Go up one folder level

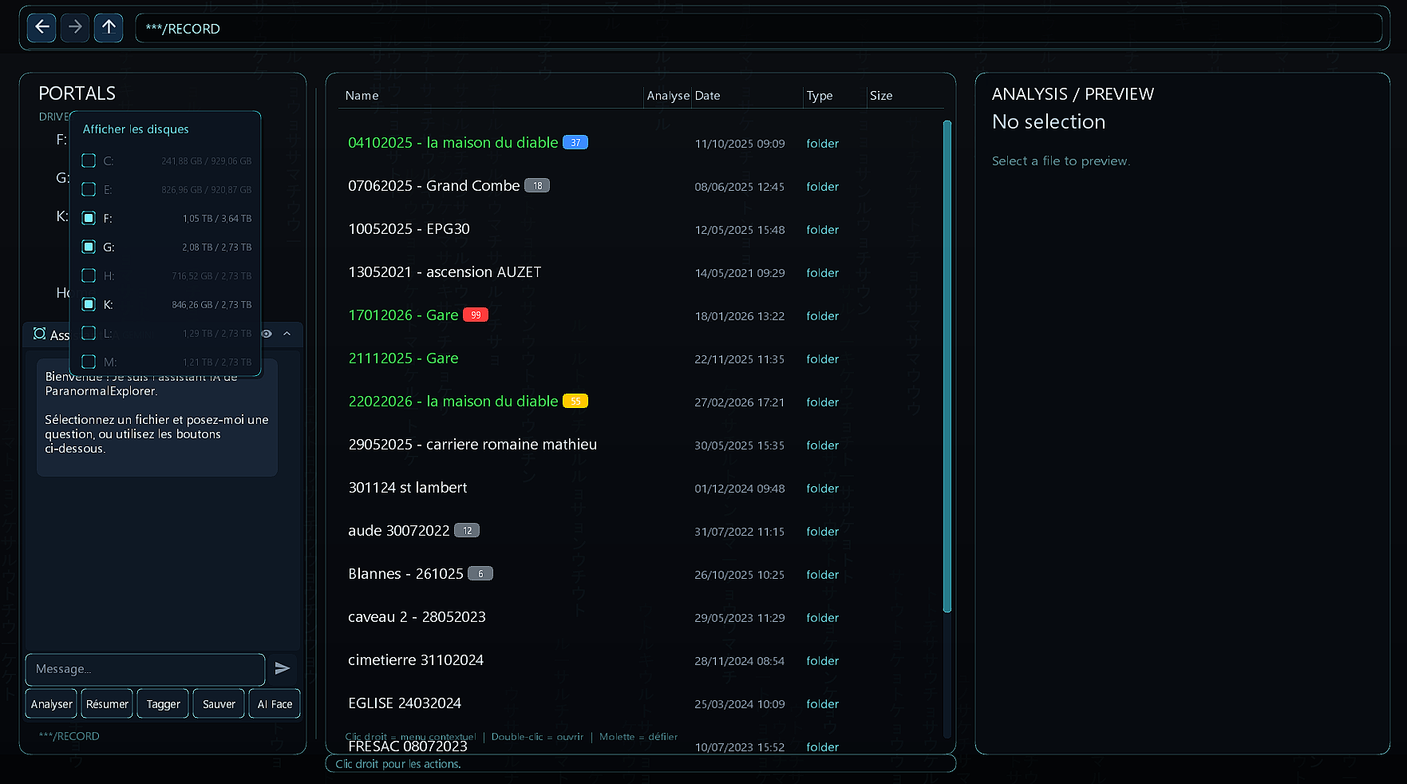coord(109,28)
